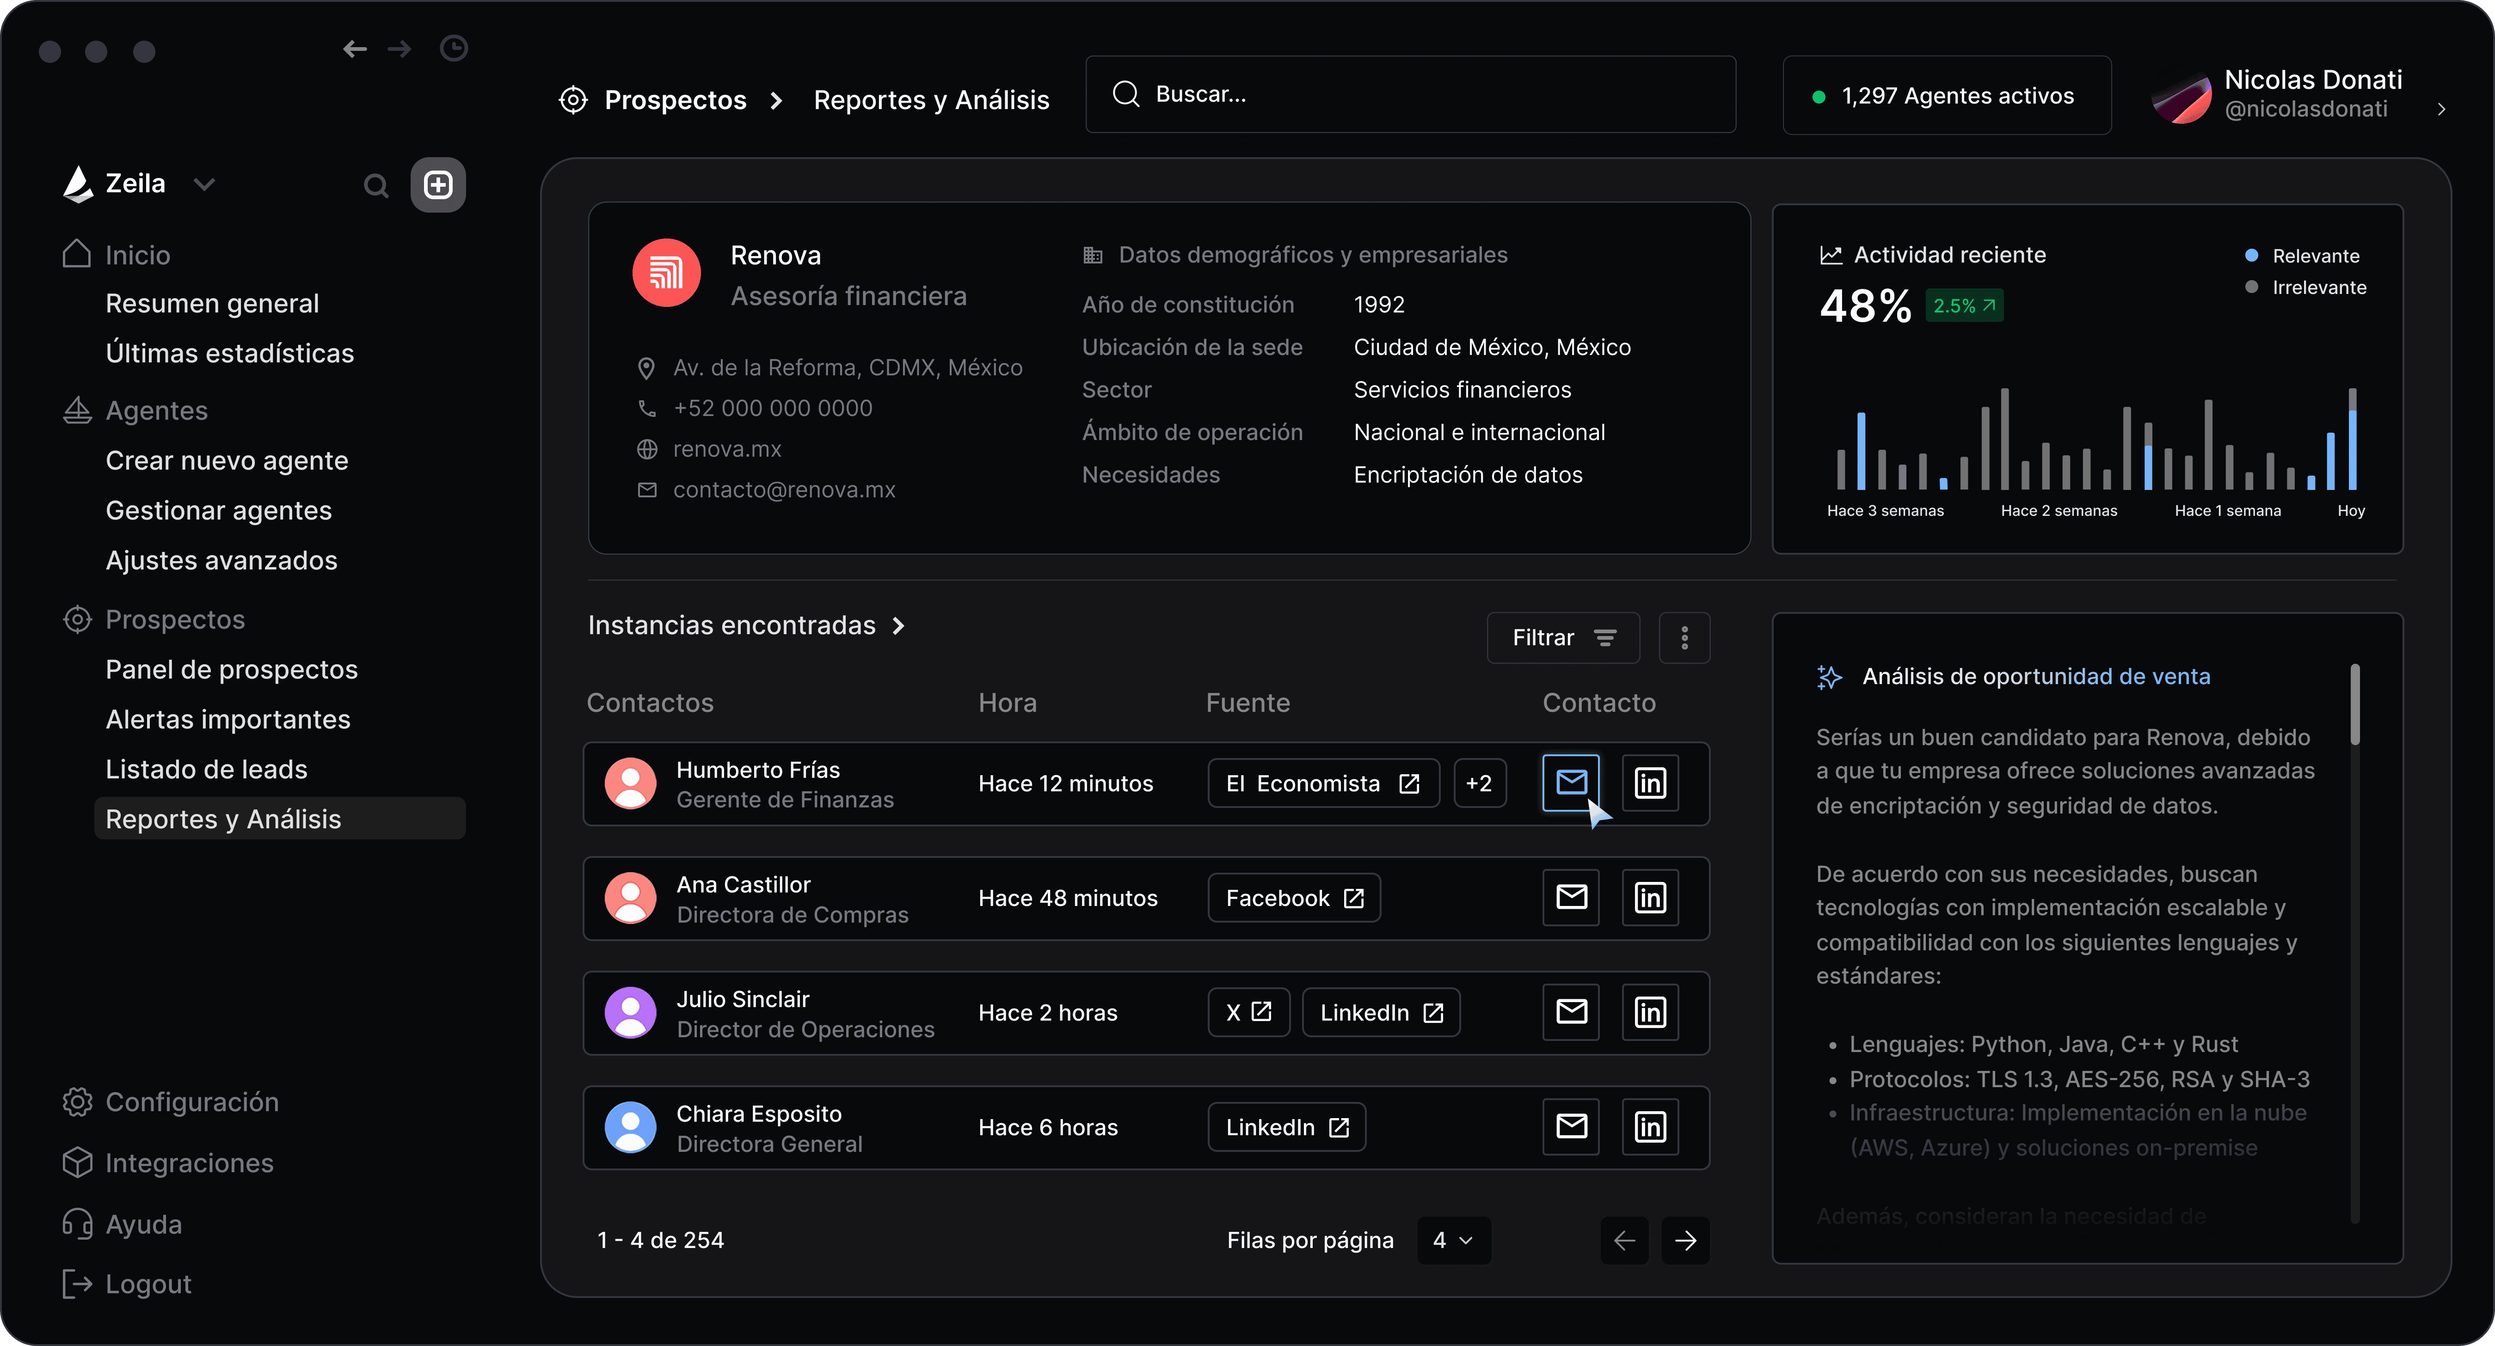The width and height of the screenshot is (2495, 1346).
Task: Email Julio Sinclair via envelope icon
Action: [1570, 1012]
